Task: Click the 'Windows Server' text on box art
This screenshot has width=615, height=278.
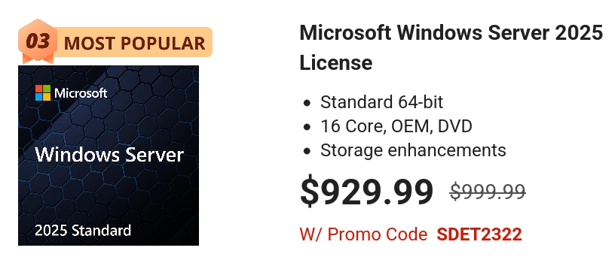Action: (109, 155)
